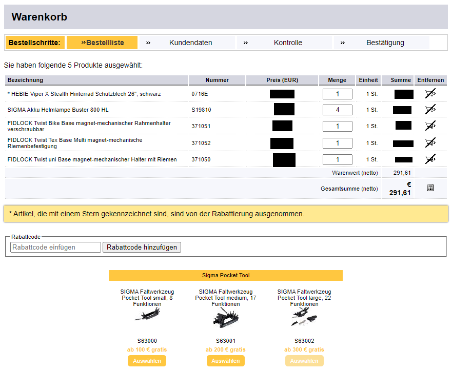Open the Bestellliste order step
The image size is (452, 371).
[x=102, y=43]
